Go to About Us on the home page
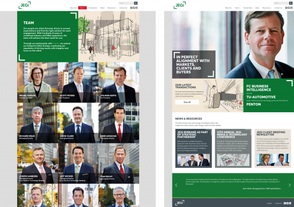Screen dimensions: 294x207 (x=228, y=8)
